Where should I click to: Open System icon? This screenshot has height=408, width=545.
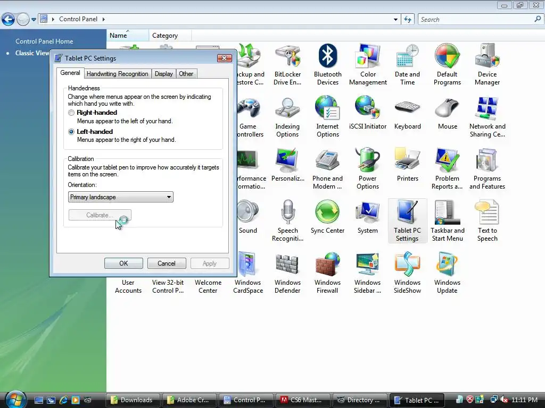367,217
